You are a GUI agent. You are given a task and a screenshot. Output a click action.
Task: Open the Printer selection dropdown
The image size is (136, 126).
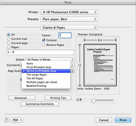coord(69,12)
